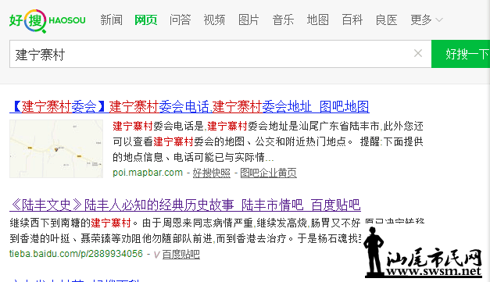Go to the 图片 images tab
Viewport: 490px width, 282px height.
249,20
